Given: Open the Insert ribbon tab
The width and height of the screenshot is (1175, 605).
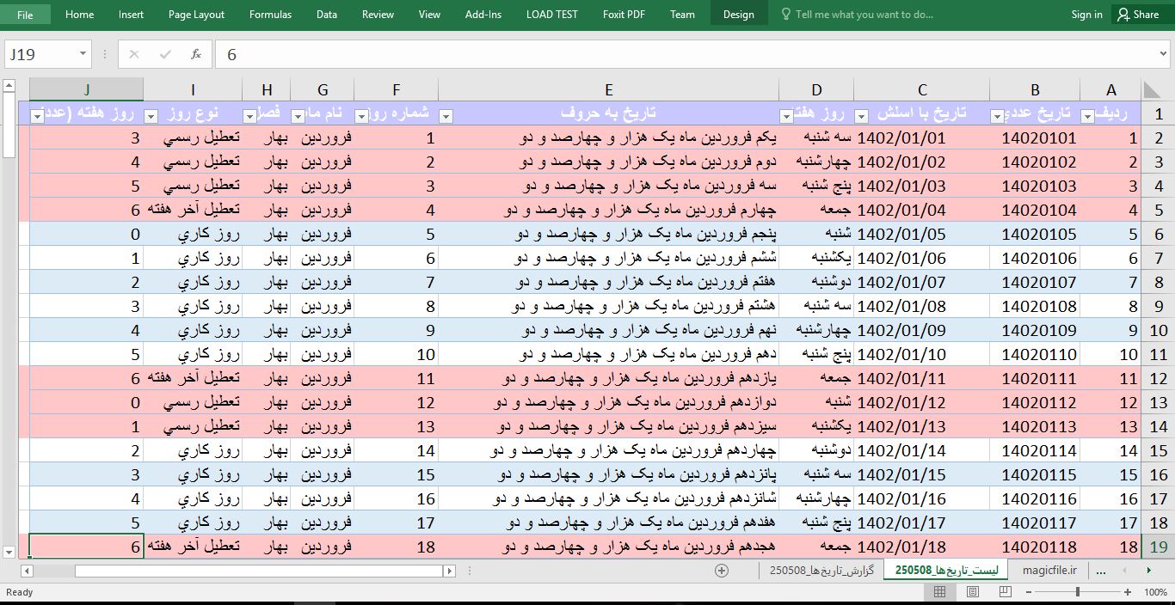Looking at the screenshot, I should pos(132,15).
